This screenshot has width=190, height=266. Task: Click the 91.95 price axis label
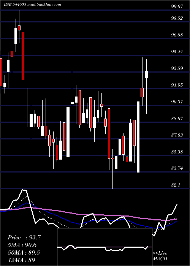coord(177,85)
